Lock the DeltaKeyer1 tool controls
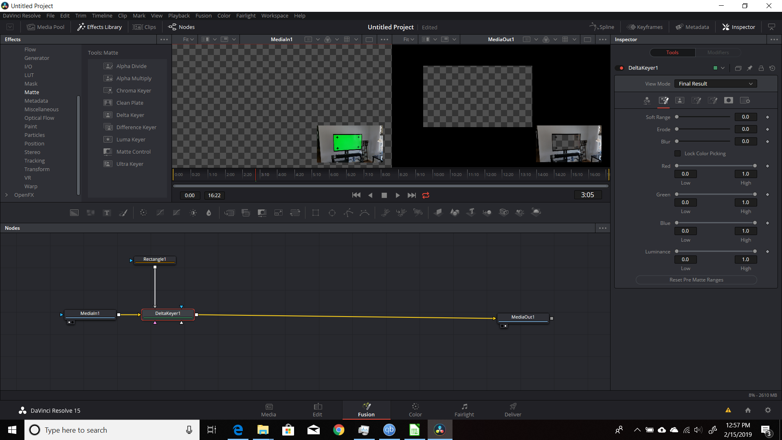 point(761,68)
